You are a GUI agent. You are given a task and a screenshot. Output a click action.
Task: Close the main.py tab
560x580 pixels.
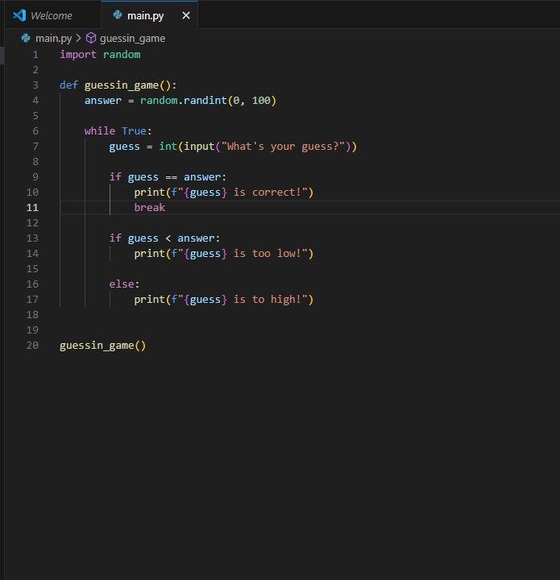186,15
